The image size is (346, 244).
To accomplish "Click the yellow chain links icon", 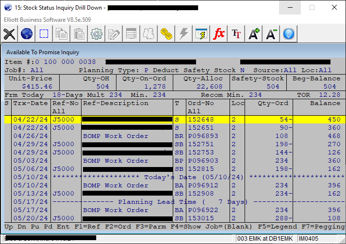I will point(166,34).
